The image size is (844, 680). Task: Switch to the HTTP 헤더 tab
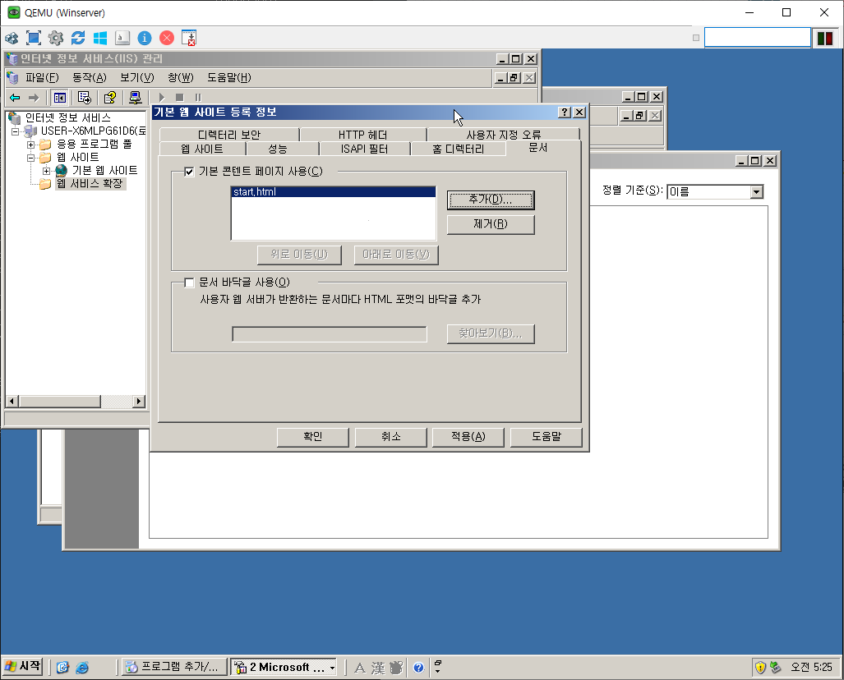362,135
